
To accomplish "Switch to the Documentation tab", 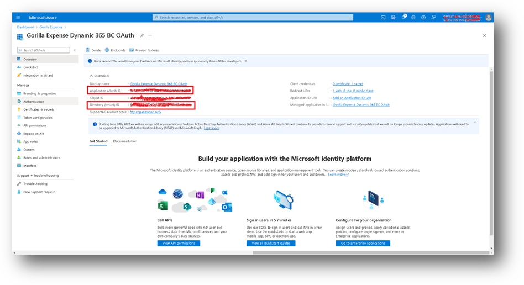I will (x=125, y=141).
